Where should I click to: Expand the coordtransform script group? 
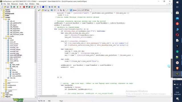click(4, 85)
